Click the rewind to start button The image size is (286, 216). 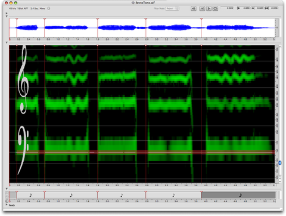click(202, 8)
